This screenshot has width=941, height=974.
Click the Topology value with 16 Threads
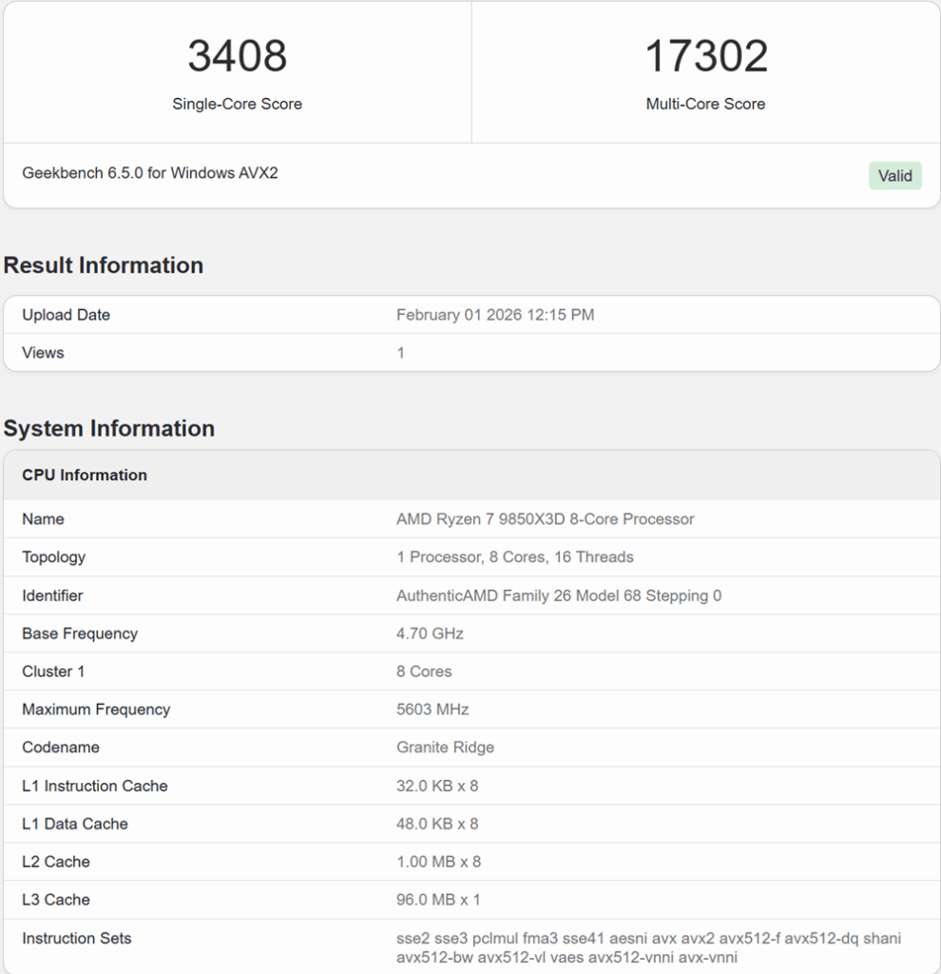[x=514, y=557]
